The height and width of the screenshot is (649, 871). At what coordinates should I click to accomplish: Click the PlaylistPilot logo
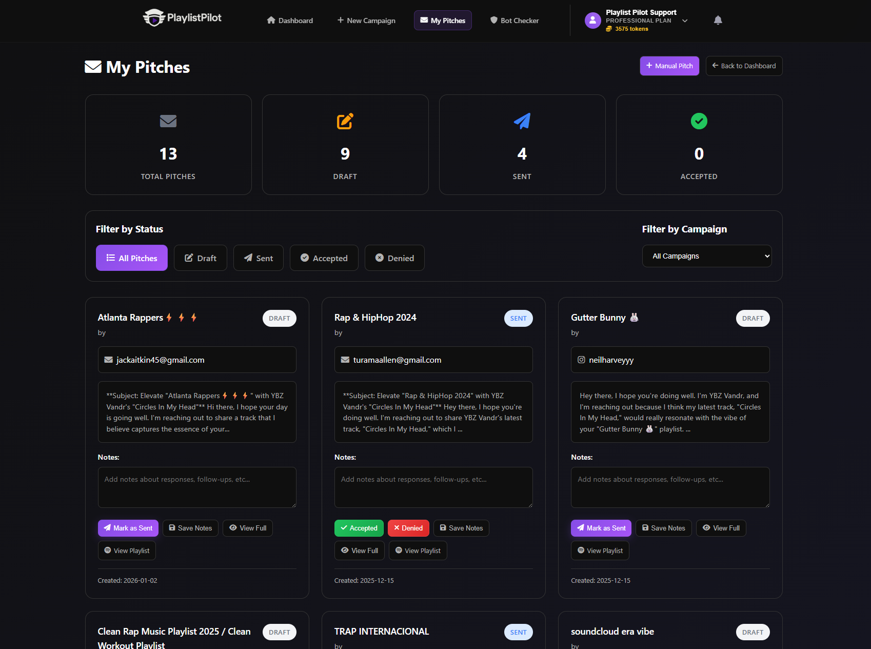[182, 17]
